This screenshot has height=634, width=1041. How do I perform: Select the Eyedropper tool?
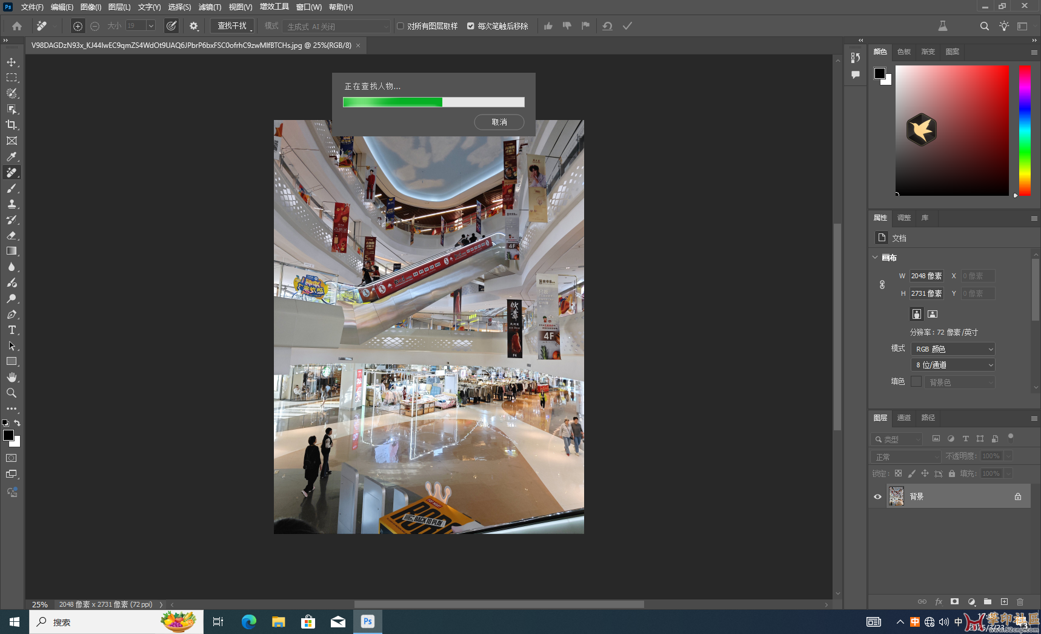tap(12, 156)
